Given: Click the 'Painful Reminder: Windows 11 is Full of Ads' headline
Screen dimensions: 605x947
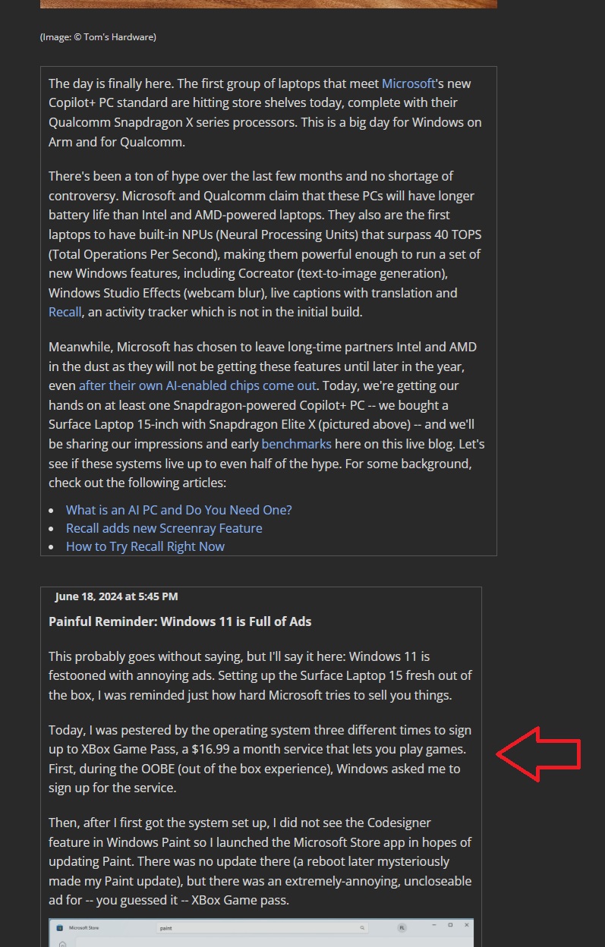Looking at the screenshot, I should point(180,621).
